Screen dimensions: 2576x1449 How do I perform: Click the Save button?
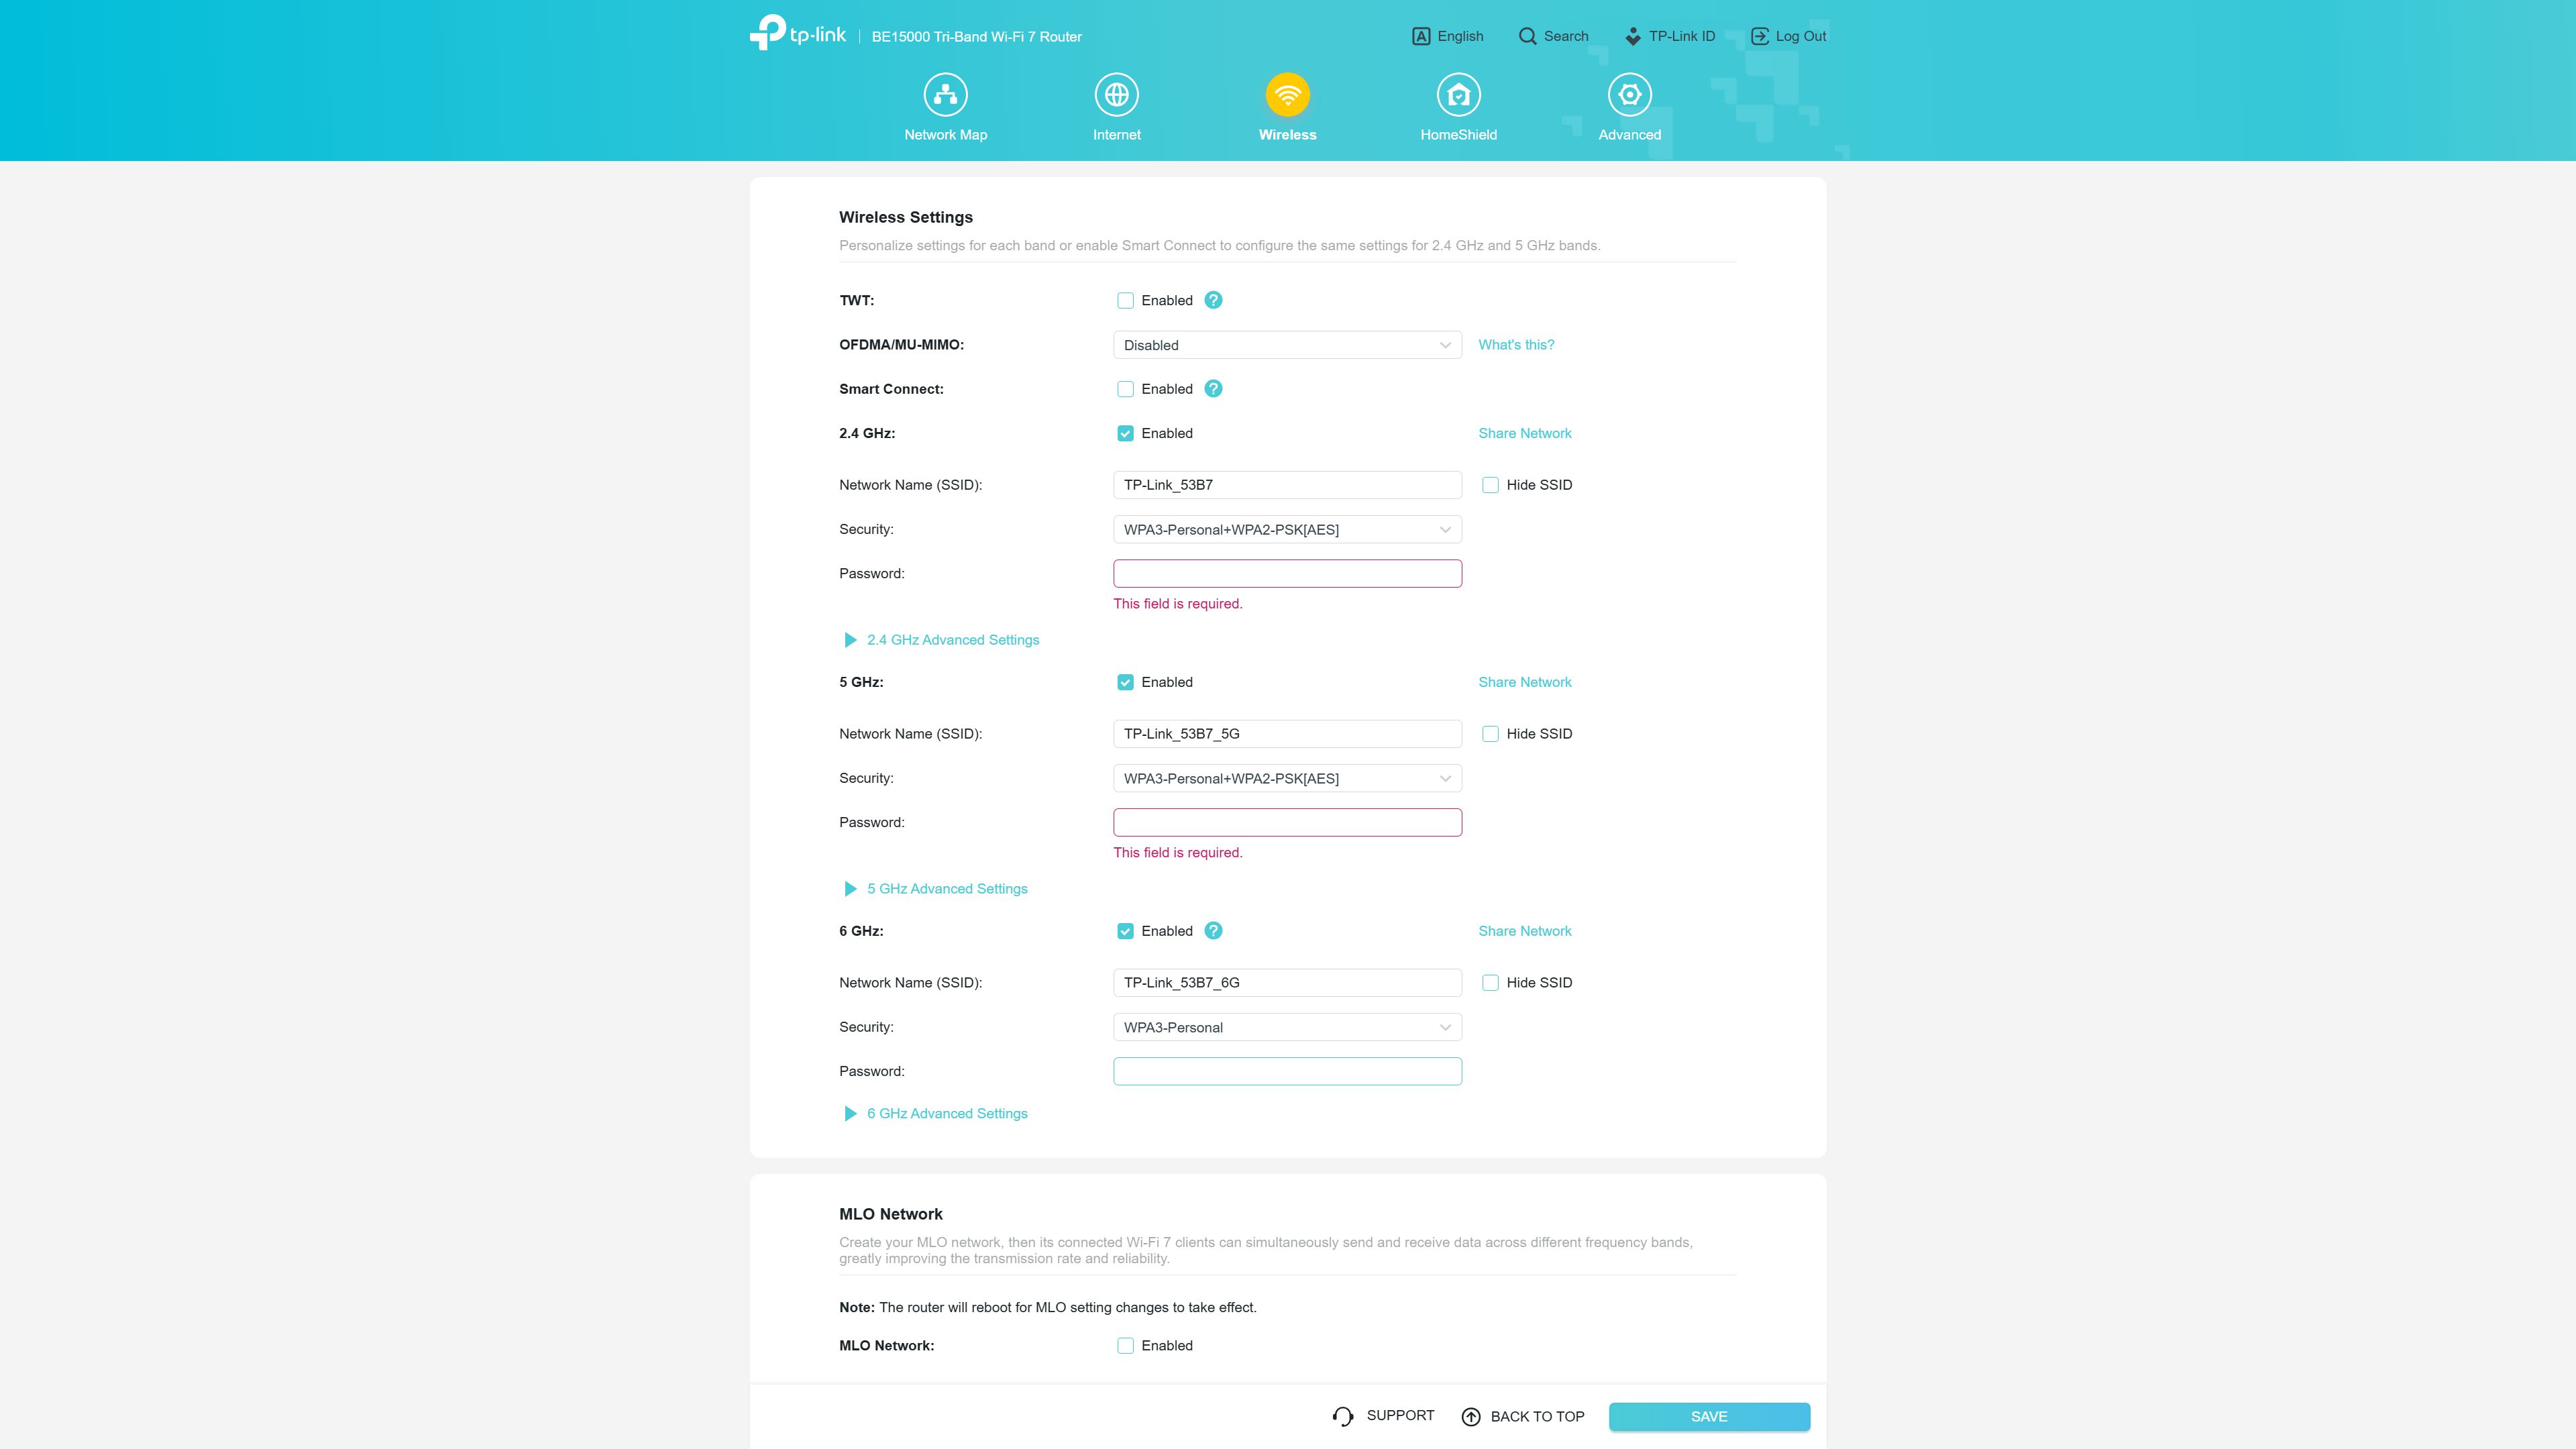pyautogui.click(x=1709, y=1417)
